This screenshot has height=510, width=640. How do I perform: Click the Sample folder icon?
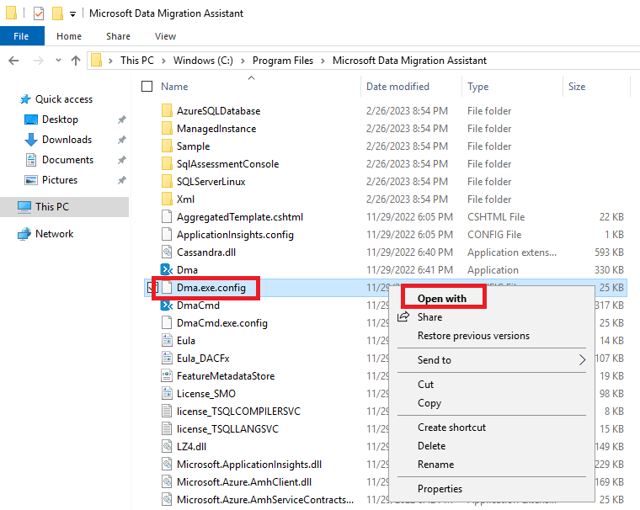click(x=167, y=146)
